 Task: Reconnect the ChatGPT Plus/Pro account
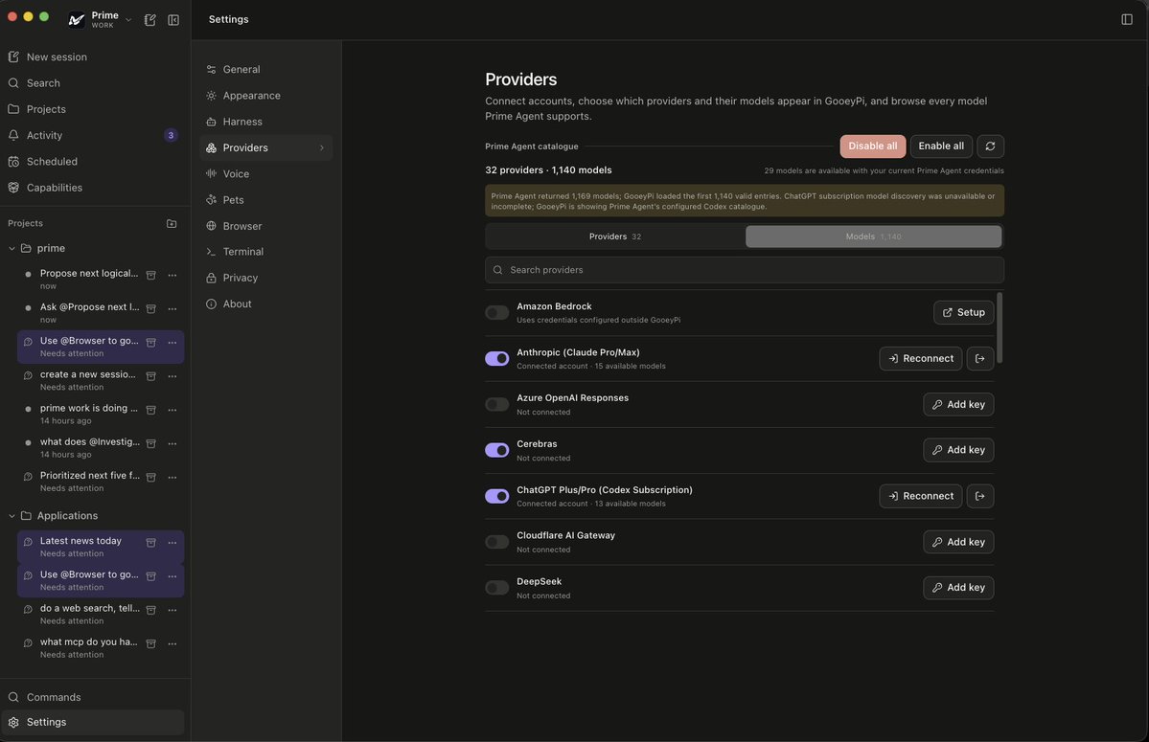920,496
